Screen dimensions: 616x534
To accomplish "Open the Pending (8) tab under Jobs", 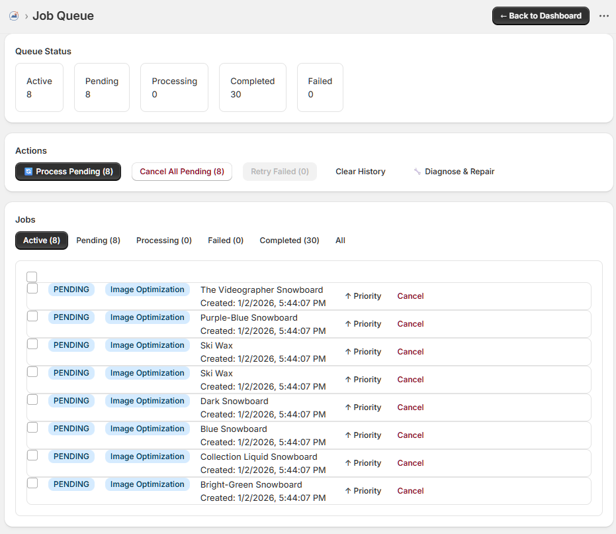I will pos(98,240).
